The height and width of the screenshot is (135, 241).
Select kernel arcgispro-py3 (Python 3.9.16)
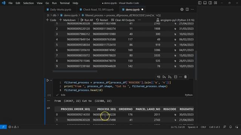click(x=175, y=20)
